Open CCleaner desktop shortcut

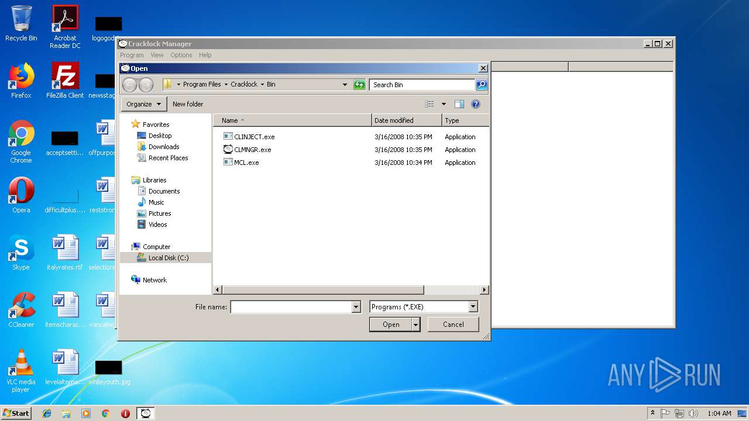(21, 310)
